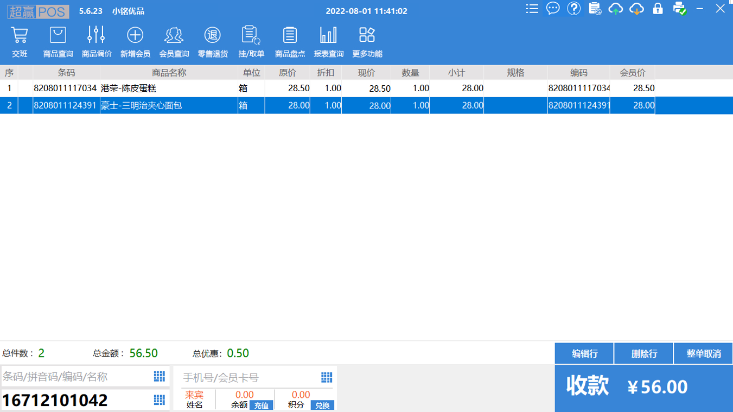The width and height of the screenshot is (733, 412).
Task: Open 会员查询 member search
Action: [174, 42]
